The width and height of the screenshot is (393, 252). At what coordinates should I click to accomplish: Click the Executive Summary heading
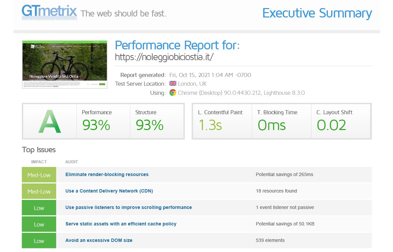[317, 13]
